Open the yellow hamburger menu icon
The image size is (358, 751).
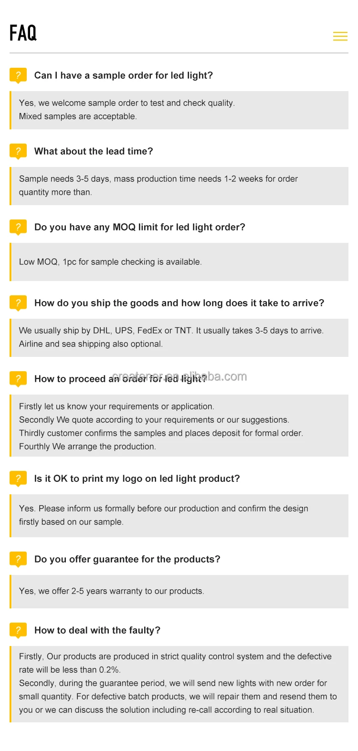tap(340, 36)
